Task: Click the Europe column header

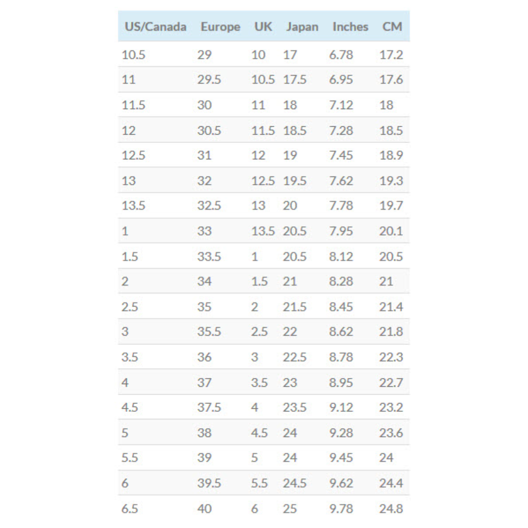Action: click(220, 27)
